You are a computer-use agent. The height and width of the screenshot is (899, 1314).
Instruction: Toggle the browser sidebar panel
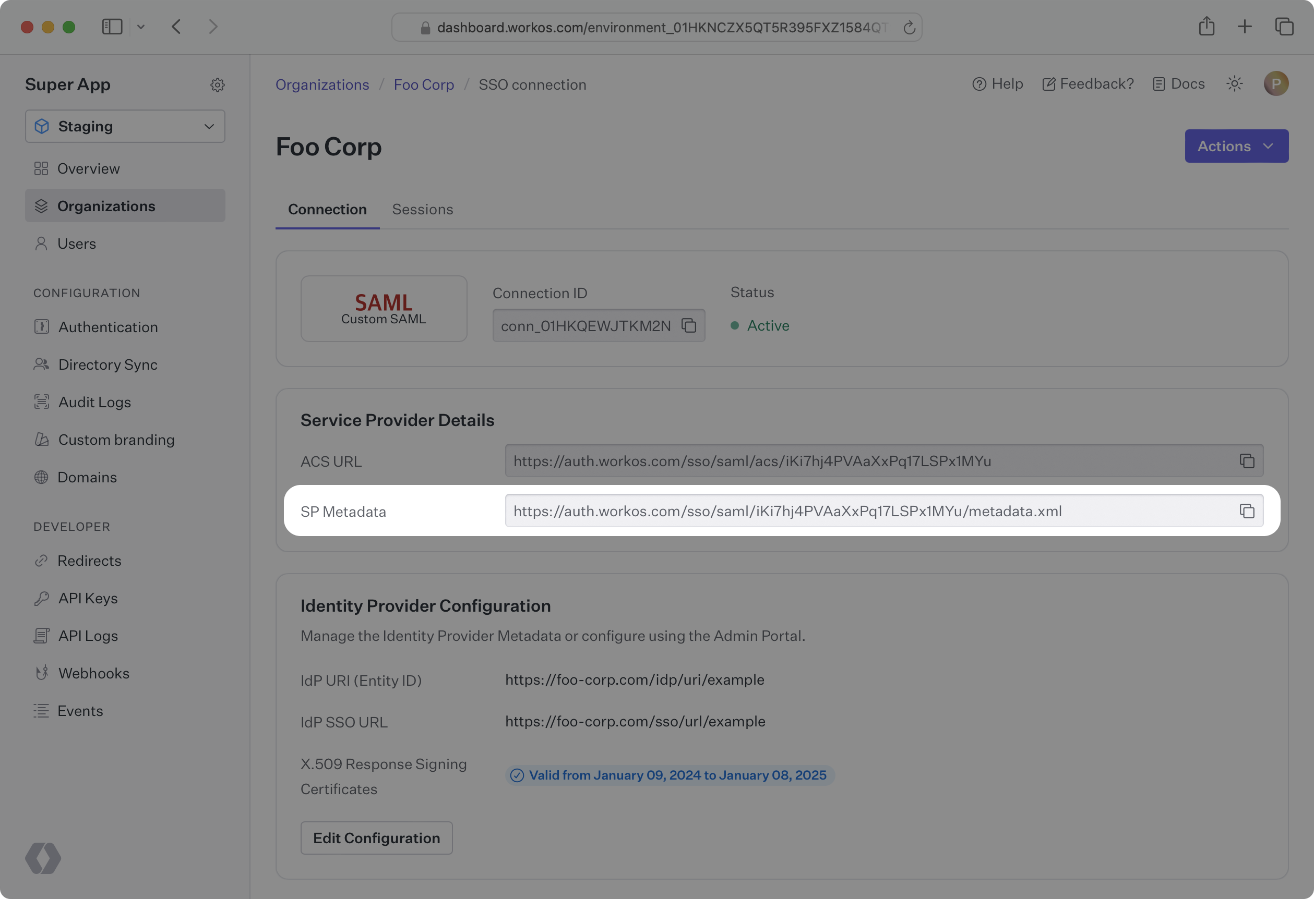pyautogui.click(x=112, y=27)
